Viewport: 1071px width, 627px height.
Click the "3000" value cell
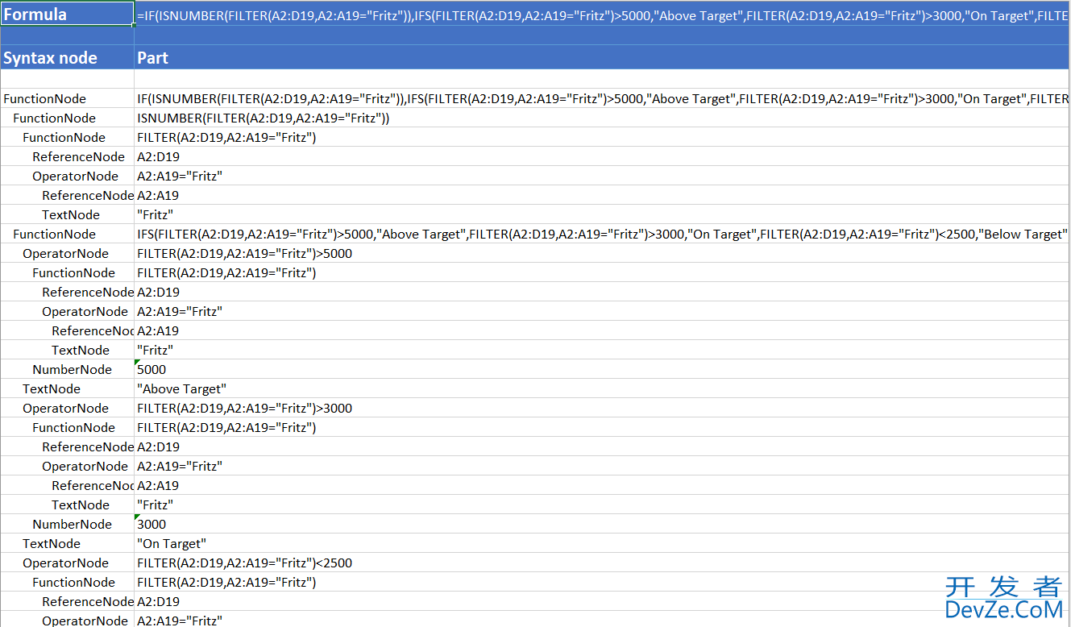[603, 524]
